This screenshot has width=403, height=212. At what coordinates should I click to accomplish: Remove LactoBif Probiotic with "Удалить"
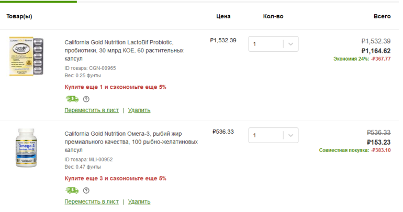click(x=139, y=110)
